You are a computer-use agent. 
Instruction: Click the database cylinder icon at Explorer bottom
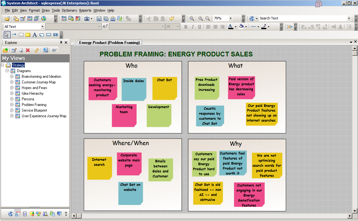(25, 214)
